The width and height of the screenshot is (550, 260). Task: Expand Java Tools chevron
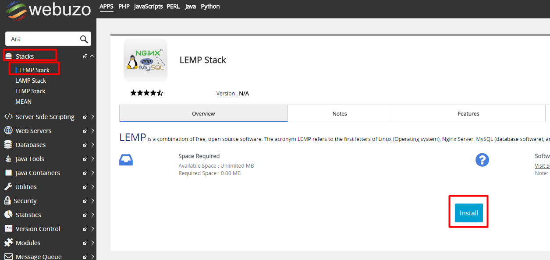[x=92, y=159]
